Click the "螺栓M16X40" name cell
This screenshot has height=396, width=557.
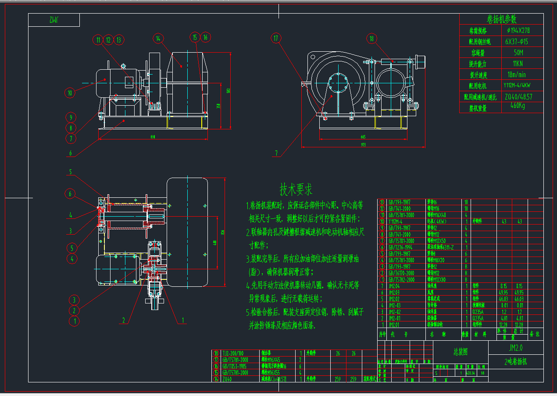(x=436, y=215)
